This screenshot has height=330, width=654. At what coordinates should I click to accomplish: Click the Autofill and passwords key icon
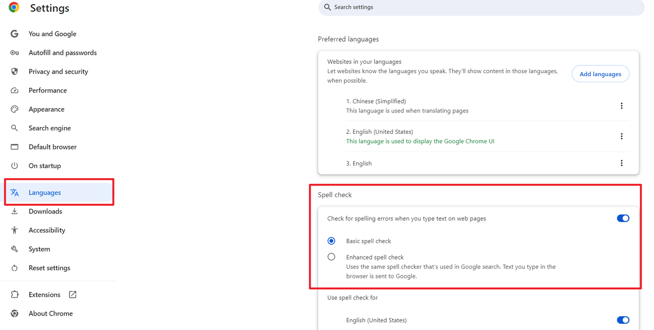pyautogui.click(x=14, y=53)
